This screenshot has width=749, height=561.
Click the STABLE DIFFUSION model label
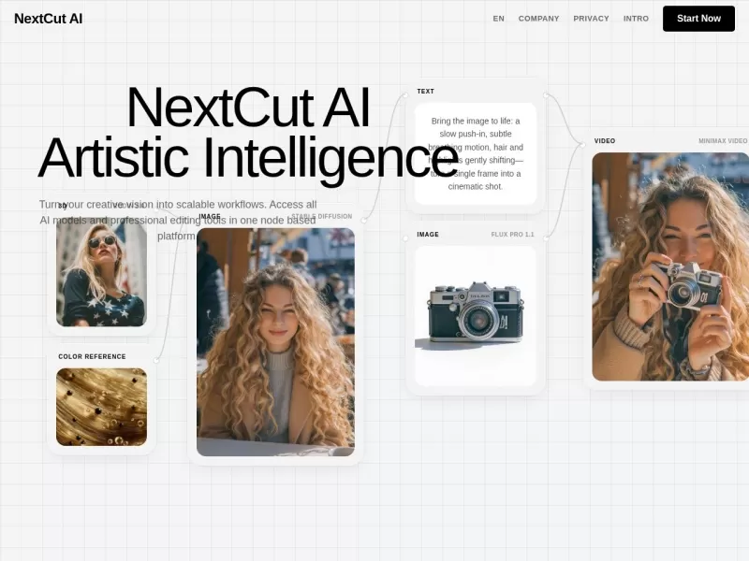[322, 217]
